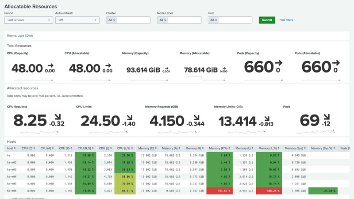The width and height of the screenshot is (354, 199).
Task: Sort by Memory (R) column header
Action: [x=195, y=148]
